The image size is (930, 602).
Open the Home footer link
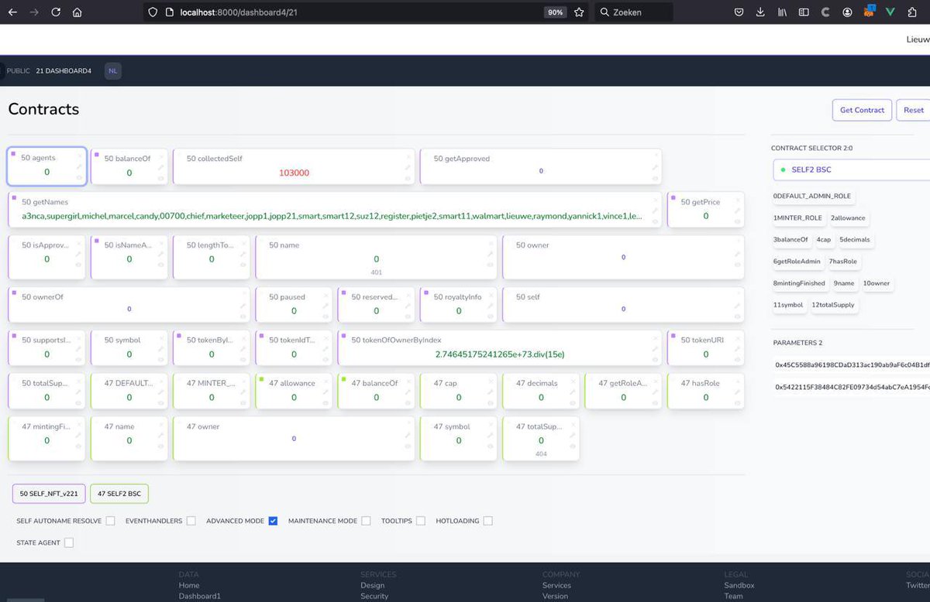(189, 586)
